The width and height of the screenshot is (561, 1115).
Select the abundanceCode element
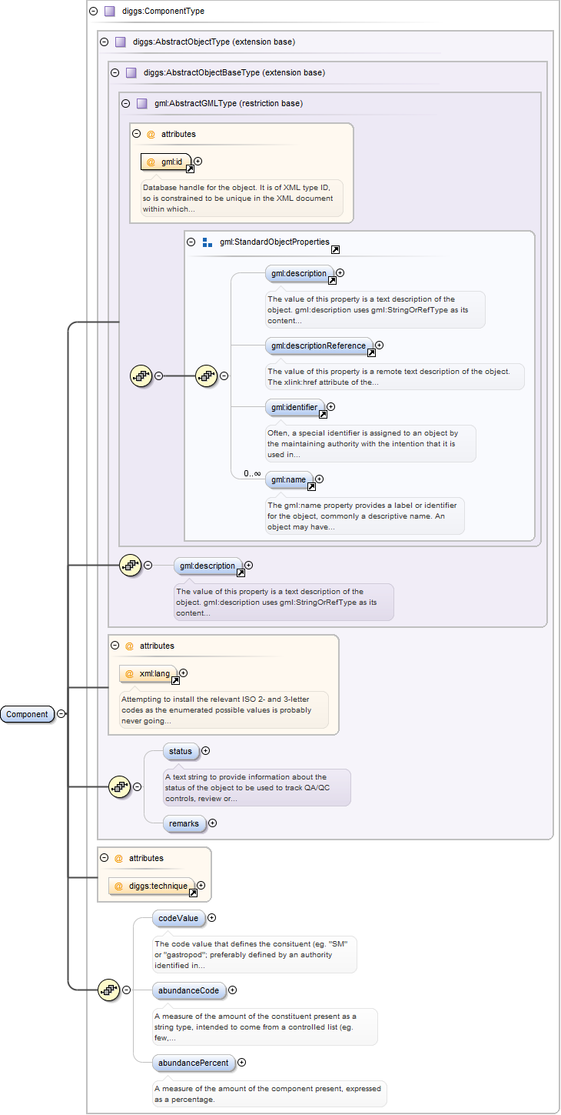click(x=188, y=990)
